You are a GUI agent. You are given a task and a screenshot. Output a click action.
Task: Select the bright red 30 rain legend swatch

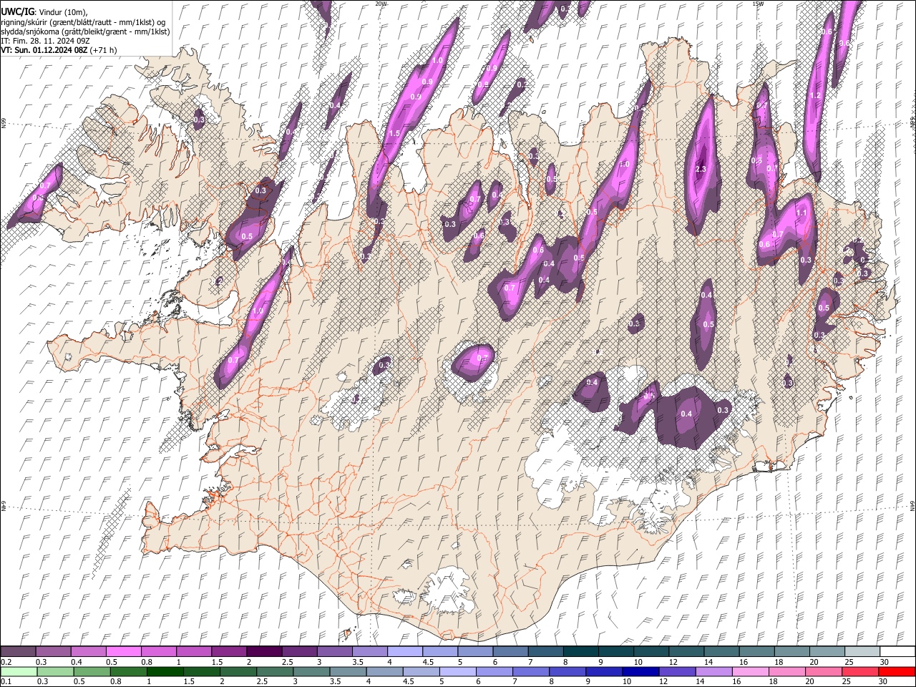897,671
